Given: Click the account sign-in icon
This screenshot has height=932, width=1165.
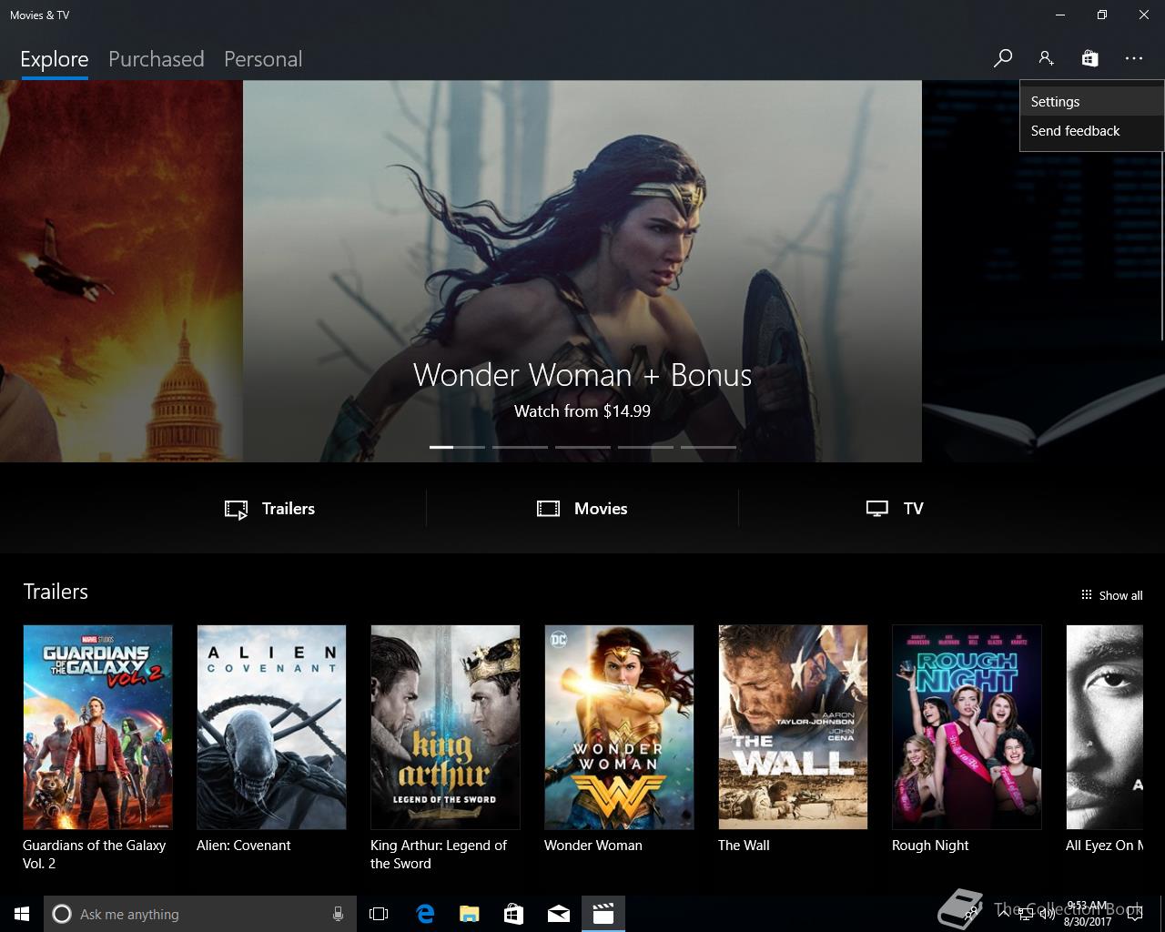Looking at the screenshot, I should coord(1046,58).
